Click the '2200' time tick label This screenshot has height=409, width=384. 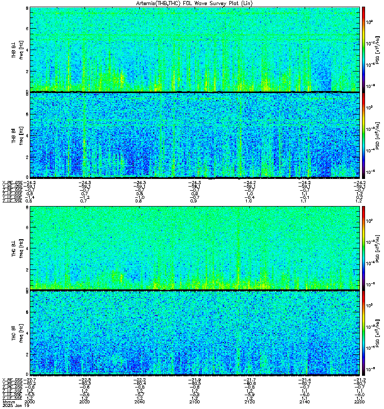(359, 402)
